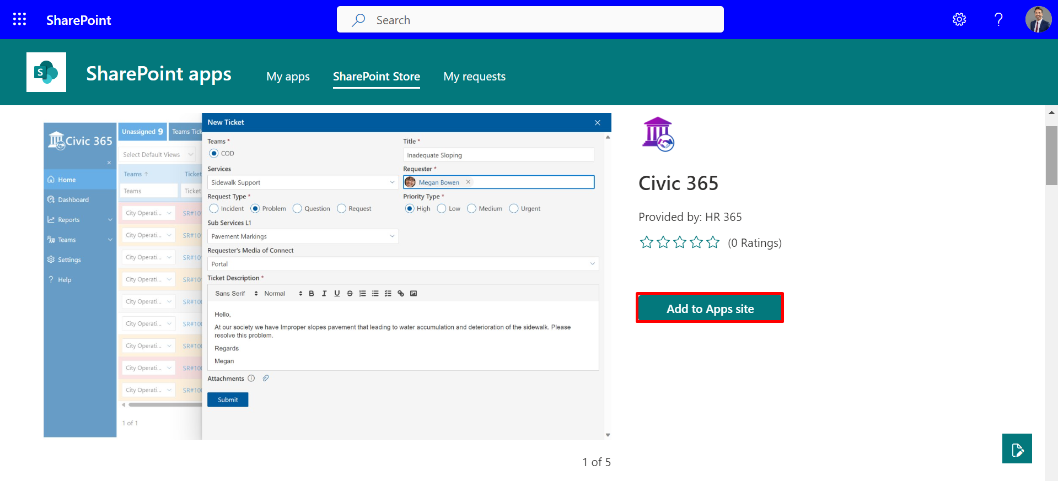Open Dashboard in the Civic 365 sidebar
1058x481 pixels.
80,199
